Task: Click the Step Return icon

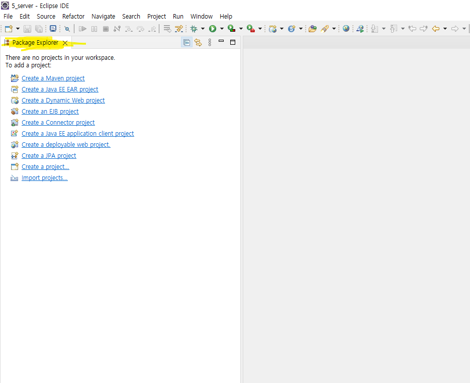Action: click(x=152, y=29)
